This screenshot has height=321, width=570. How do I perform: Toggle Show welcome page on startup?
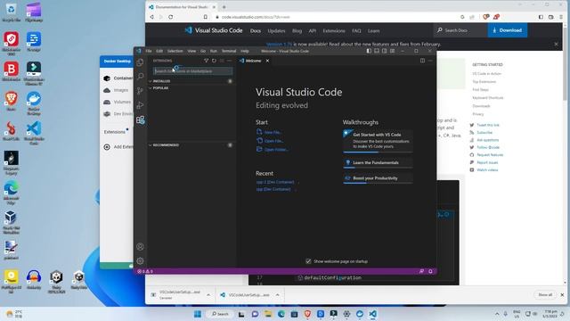pyautogui.click(x=308, y=261)
